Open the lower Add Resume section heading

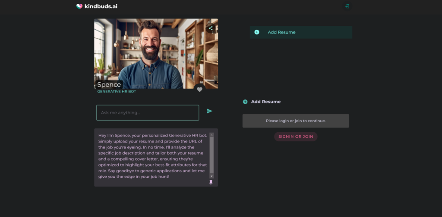pos(266,102)
